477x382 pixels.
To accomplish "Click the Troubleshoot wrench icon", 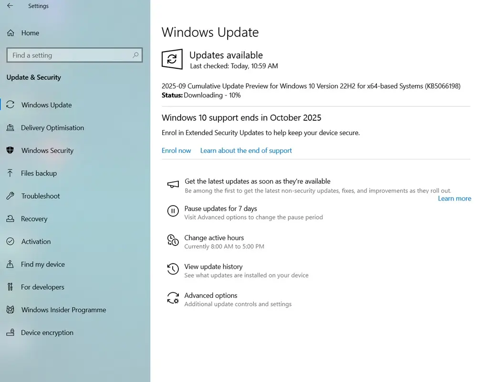I will 10,196.
